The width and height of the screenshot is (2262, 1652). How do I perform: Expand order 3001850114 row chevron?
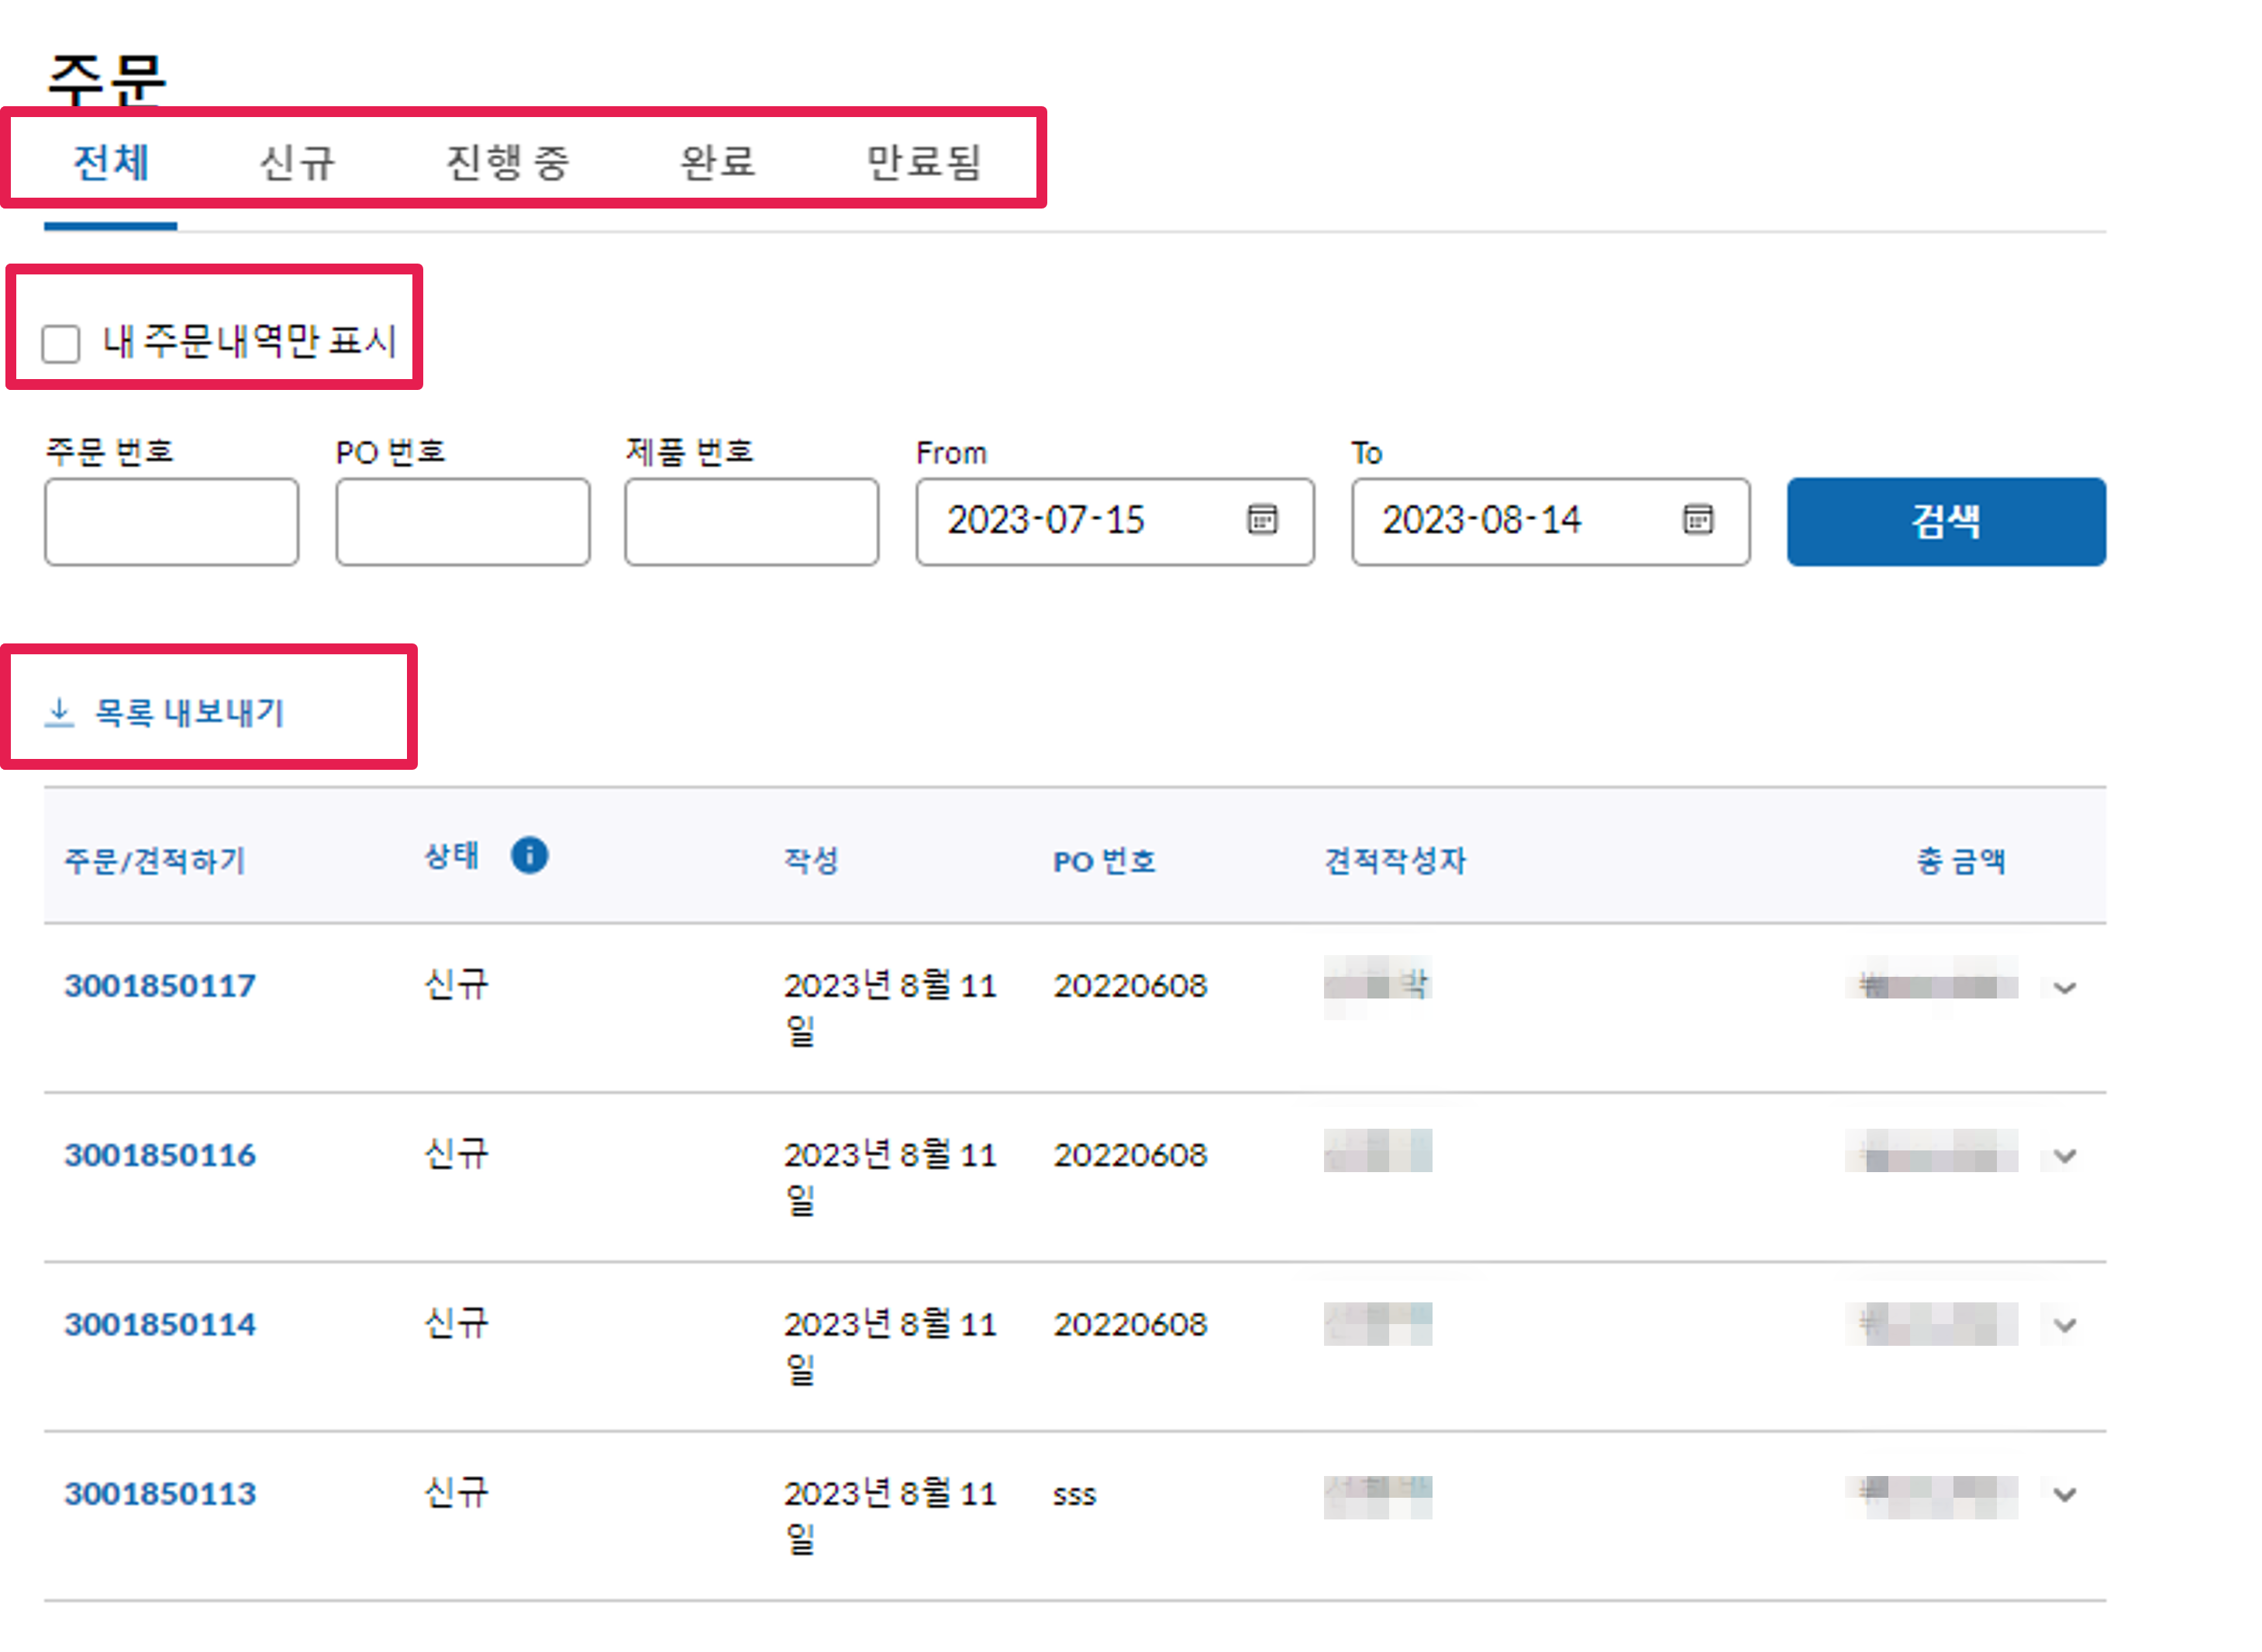tap(2064, 1326)
